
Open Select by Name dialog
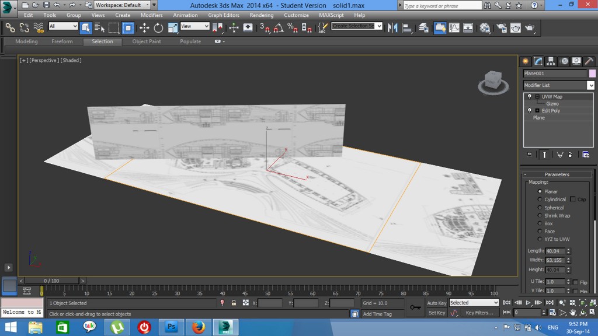pyautogui.click(x=99, y=27)
